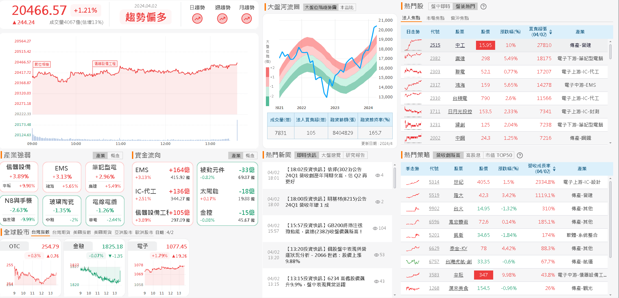
Task: Switch 大盤河流圖 to 本益比 view
Action: click(347, 7)
